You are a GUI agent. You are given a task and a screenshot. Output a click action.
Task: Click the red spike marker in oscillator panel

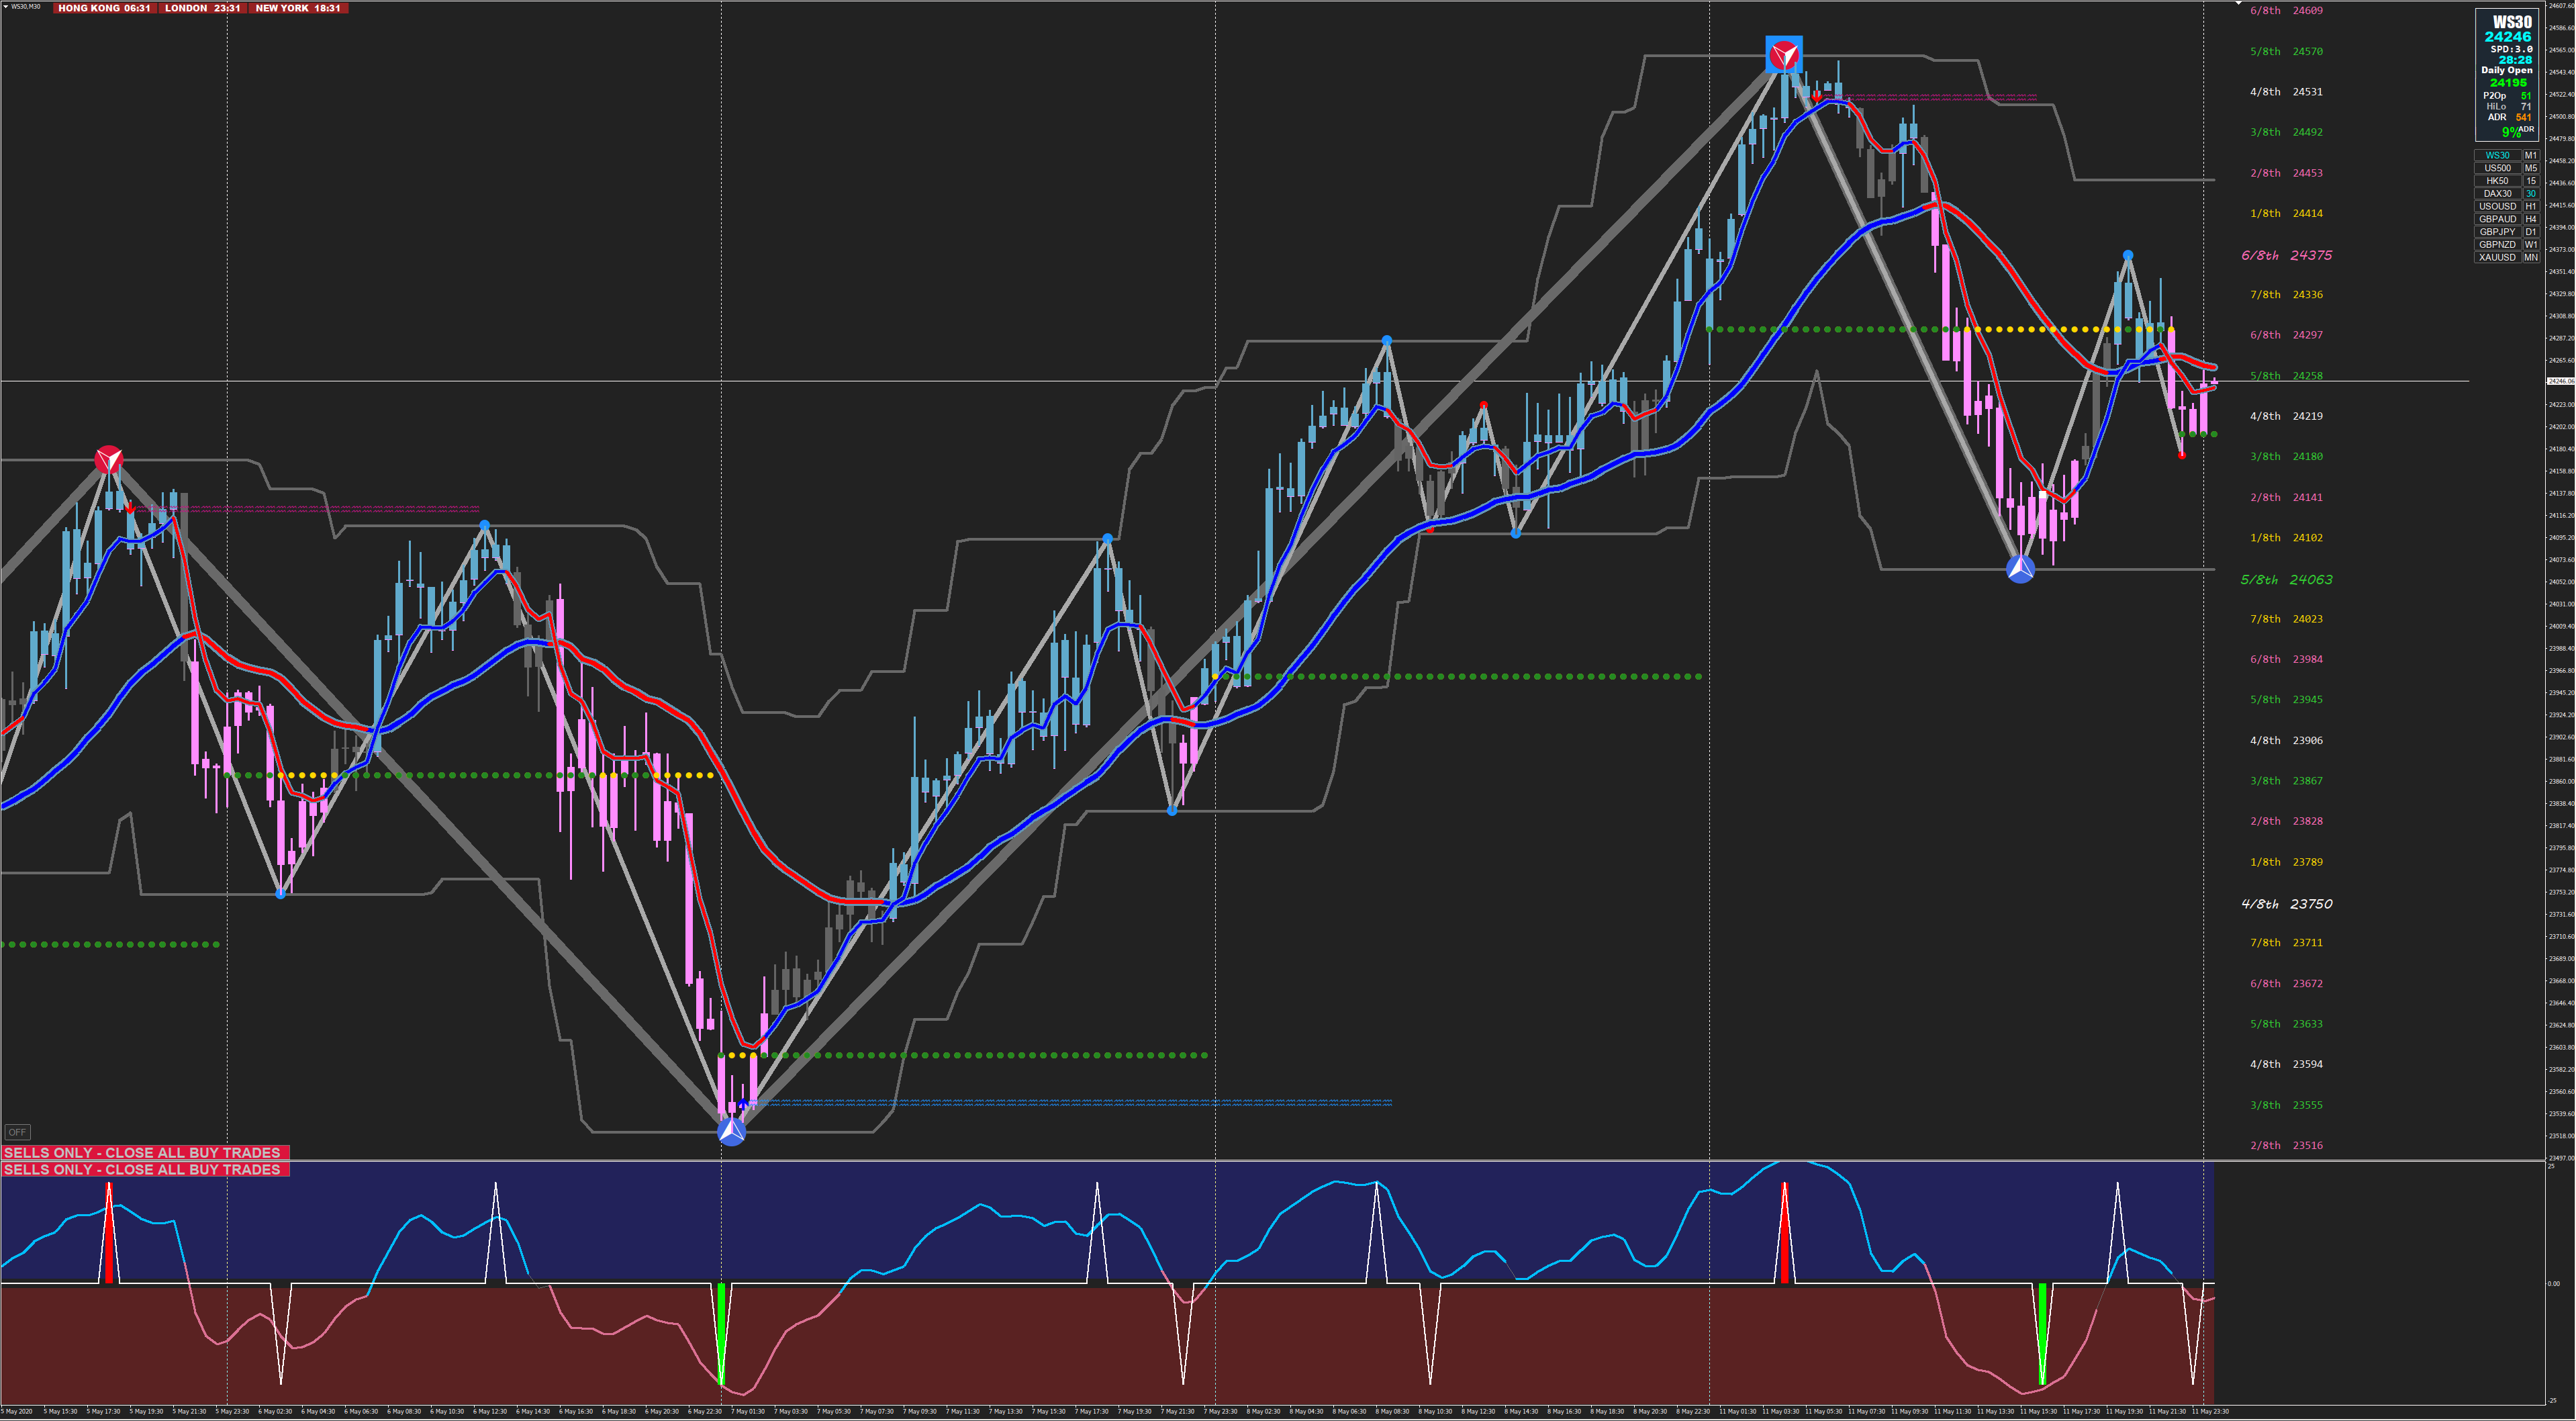[1784, 1233]
